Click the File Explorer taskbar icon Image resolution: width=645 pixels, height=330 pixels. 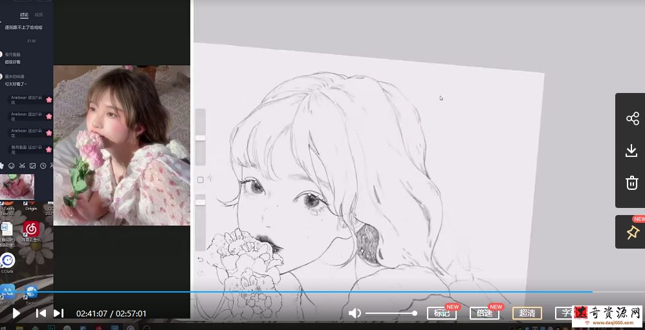click(19, 327)
